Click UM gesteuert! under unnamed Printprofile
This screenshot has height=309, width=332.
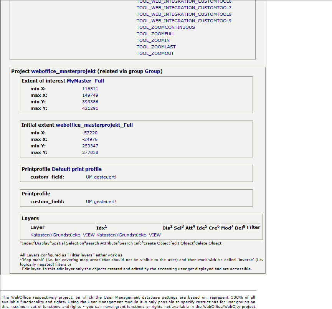101,202
